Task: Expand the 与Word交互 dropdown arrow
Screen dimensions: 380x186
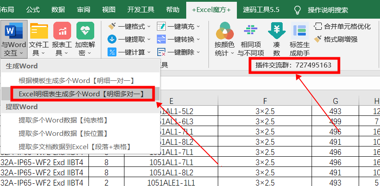Action: 21,53
